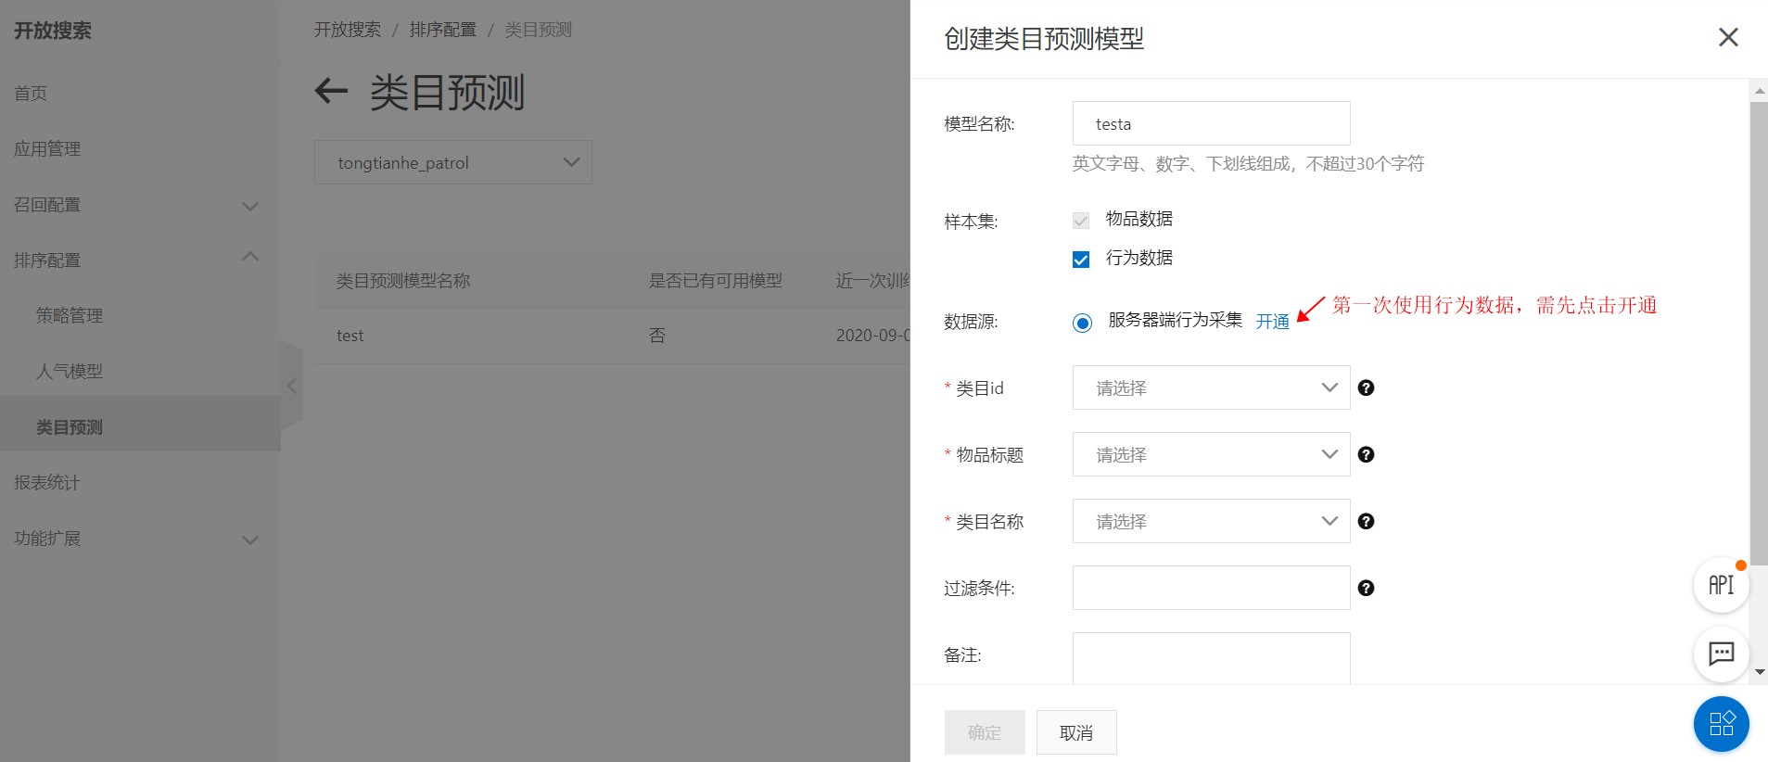Click the back arrow next to 类目预测
This screenshot has width=1768, height=762.
[331, 91]
